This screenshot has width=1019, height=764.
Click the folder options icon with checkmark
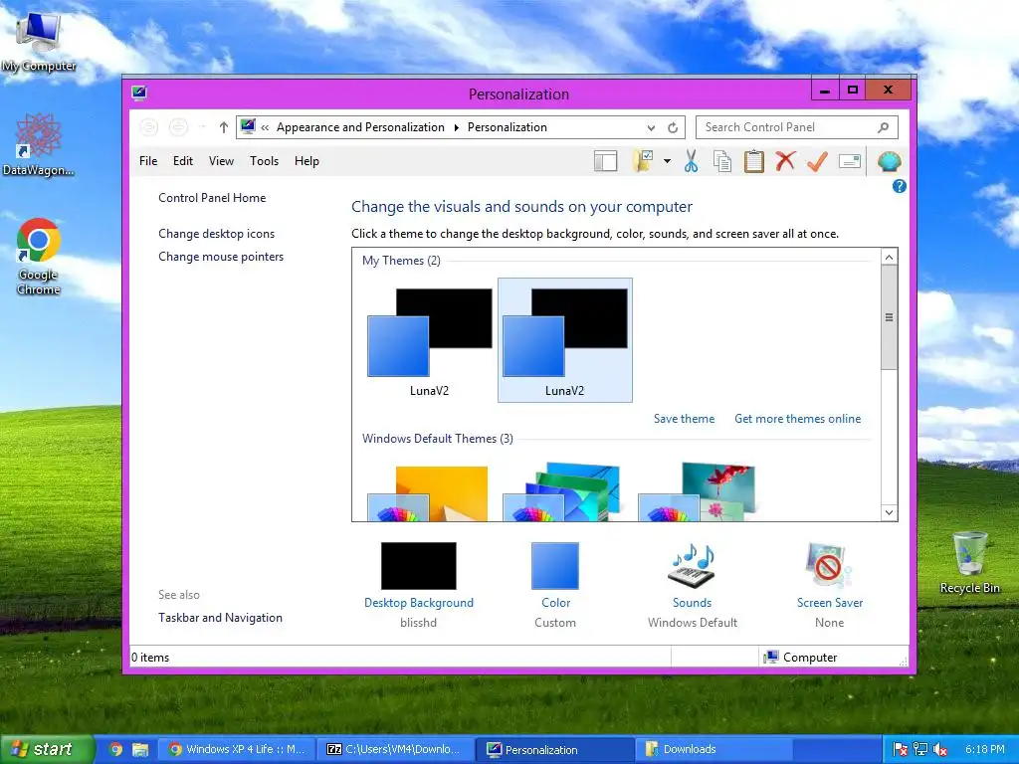click(643, 161)
